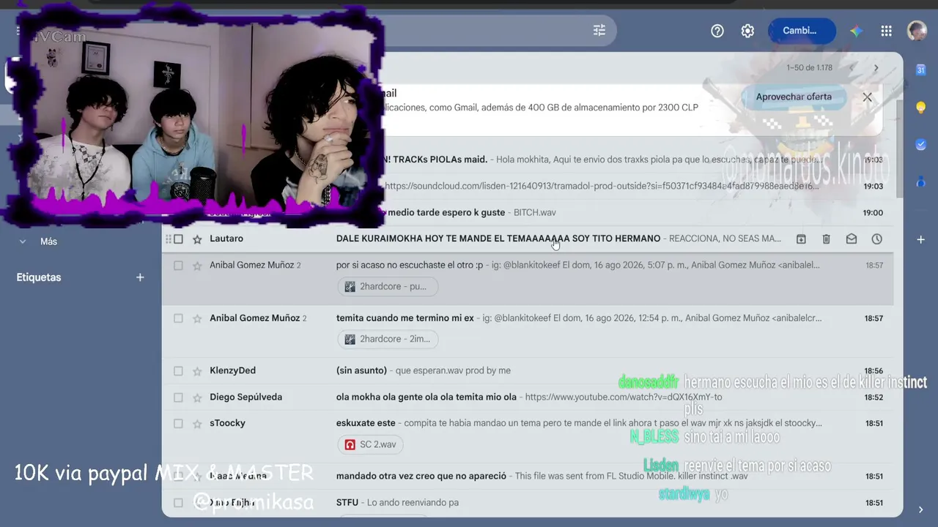Open 'mandado otra vez creo' email

(x=527, y=476)
